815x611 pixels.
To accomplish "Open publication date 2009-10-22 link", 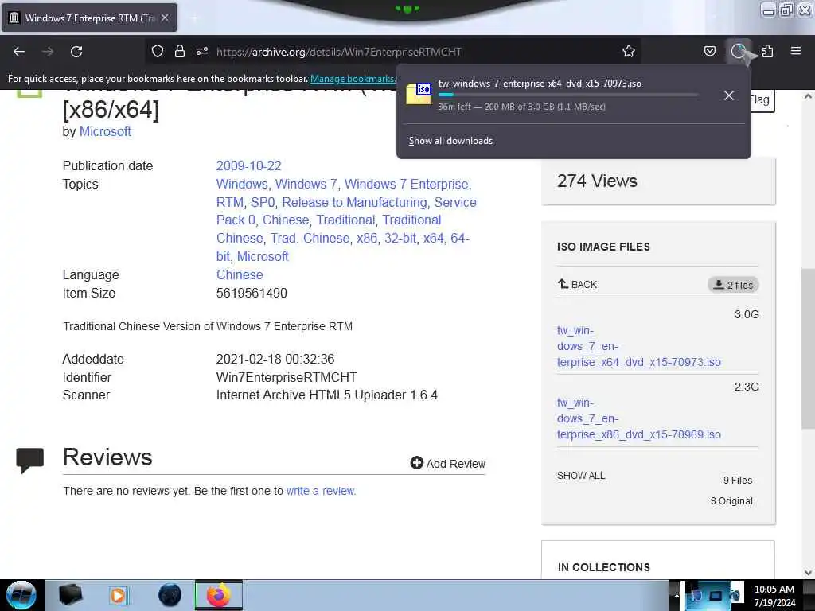I will [x=248, y=165].
